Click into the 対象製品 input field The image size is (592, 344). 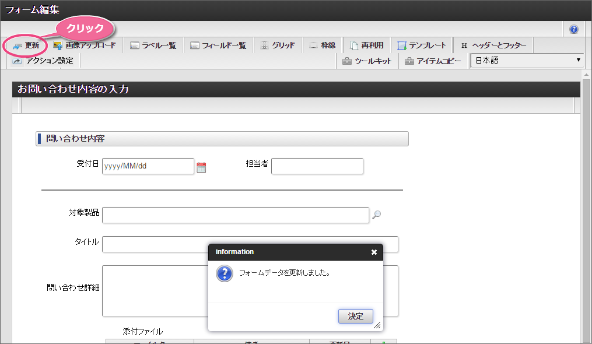pos(236,215)
